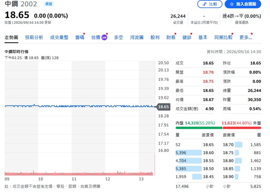Open the 估價 tab

pos(96,37)
